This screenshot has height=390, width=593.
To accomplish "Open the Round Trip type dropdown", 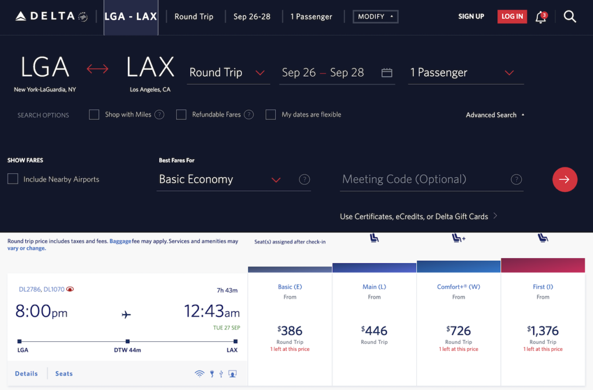I will point(228,72).
